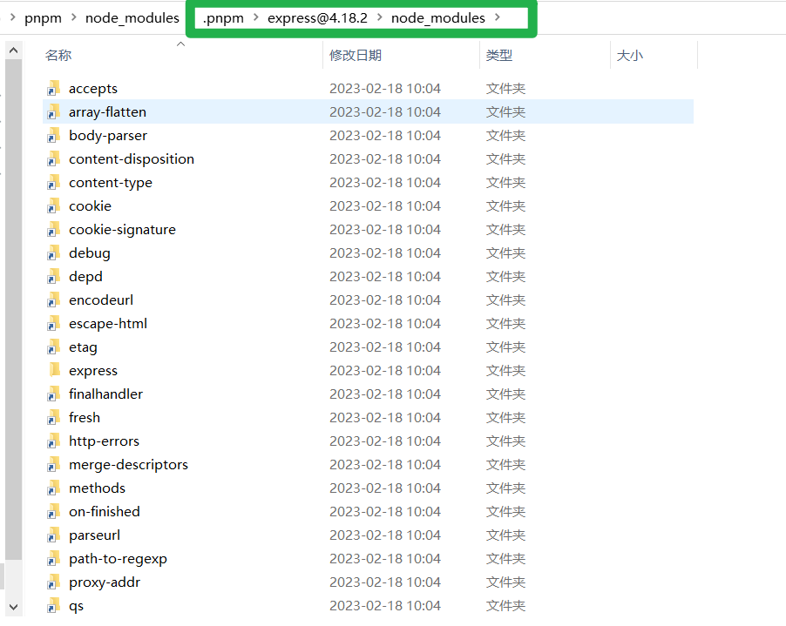Image resolution: width=786 pixels, height=626 pixels.
Task: Select the escape-html folder name
Action: (x=108, y=324)
